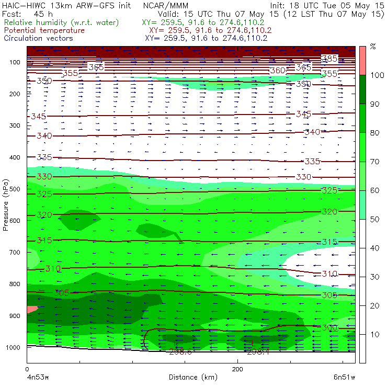The height and width of the screenshot is (387, 387).
Task: Click the '300' pressure axis tick label
Action: 15,126
